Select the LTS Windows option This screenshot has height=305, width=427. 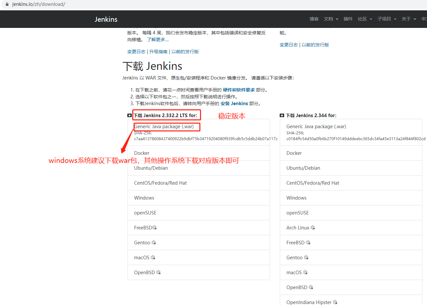199,198
